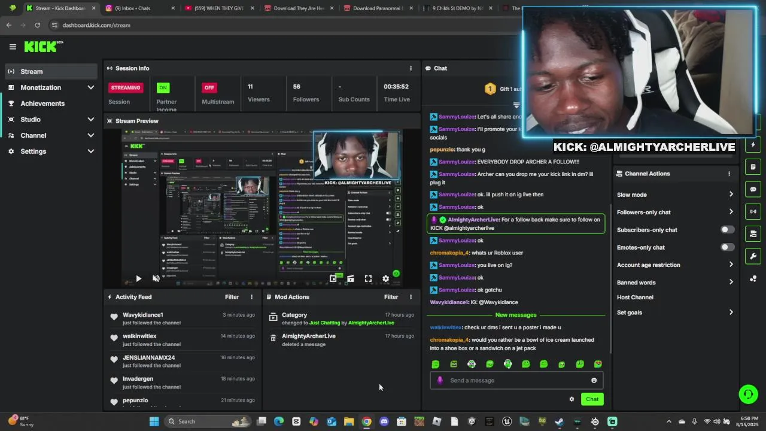Open the emoji picker in the message box
Screen dimensions: 766x431
pyautogui.click(x=594, y=380)
